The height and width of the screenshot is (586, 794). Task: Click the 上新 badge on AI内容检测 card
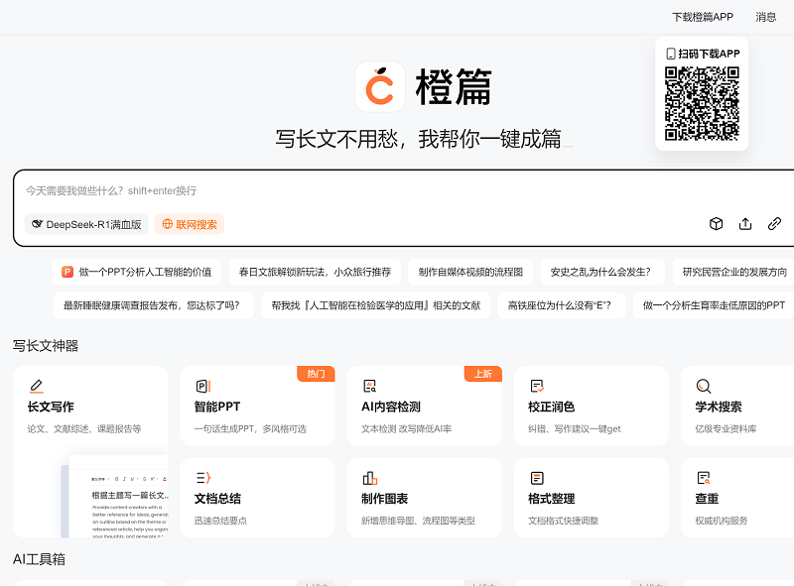[x=483, y=374]
